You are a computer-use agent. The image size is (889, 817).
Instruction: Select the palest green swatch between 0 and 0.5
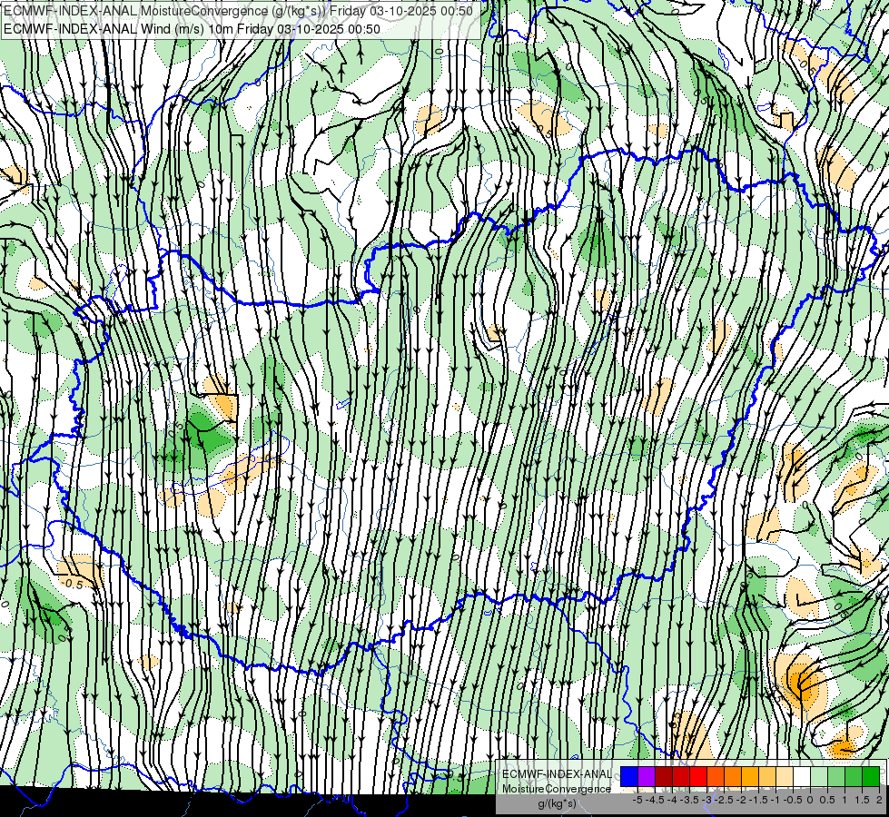[819, 777]
